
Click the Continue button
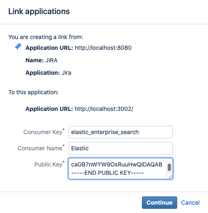tap(159, 203)
